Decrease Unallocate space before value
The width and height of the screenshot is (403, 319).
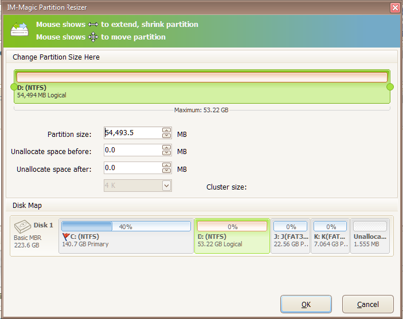click(x=167, y=153)
